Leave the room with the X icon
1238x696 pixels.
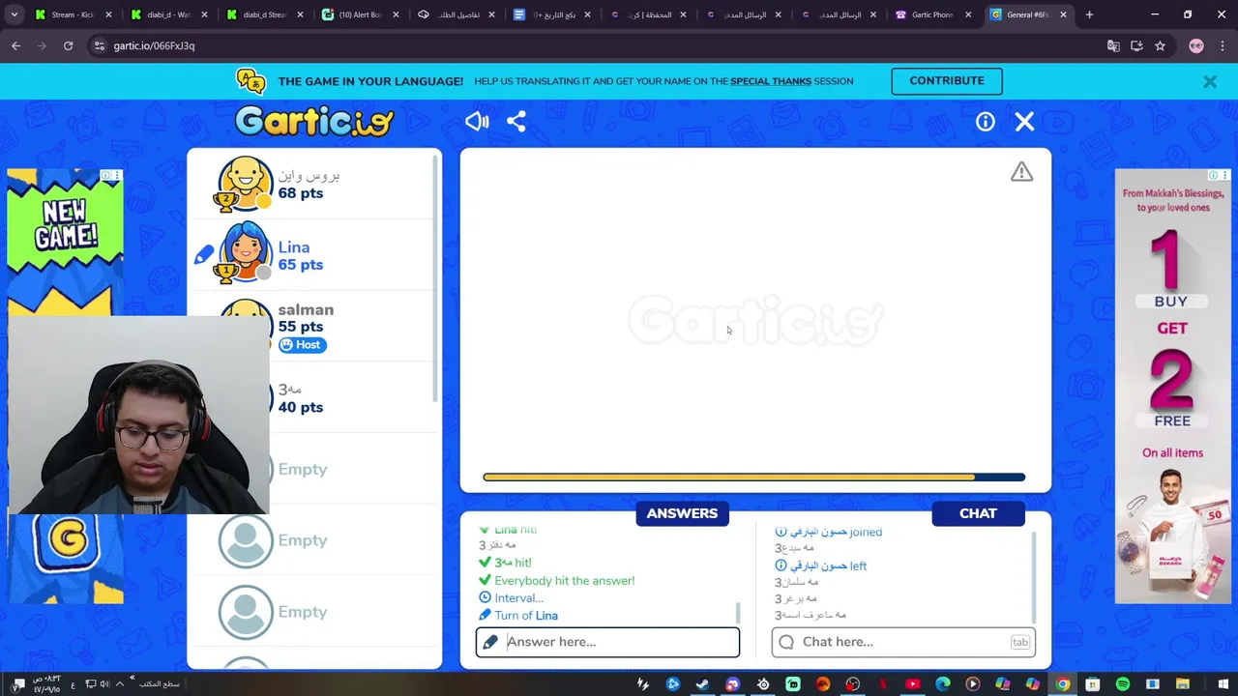pyautogui.click(x=1024, y=121)
